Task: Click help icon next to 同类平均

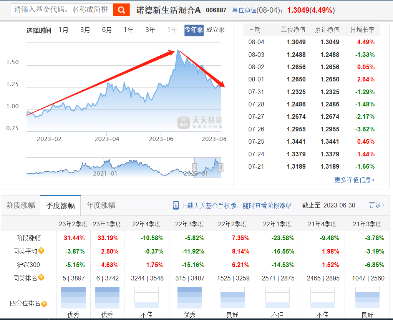Action: [x=41, y=250]
